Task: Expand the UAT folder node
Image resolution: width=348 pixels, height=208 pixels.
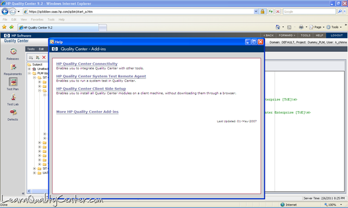Action: pyautogui.click(x=34, y=173)
